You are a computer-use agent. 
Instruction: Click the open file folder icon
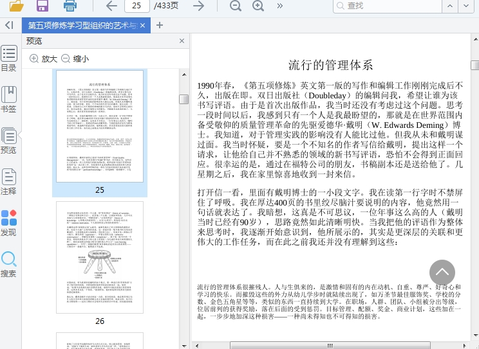click(x=16, y=6)
